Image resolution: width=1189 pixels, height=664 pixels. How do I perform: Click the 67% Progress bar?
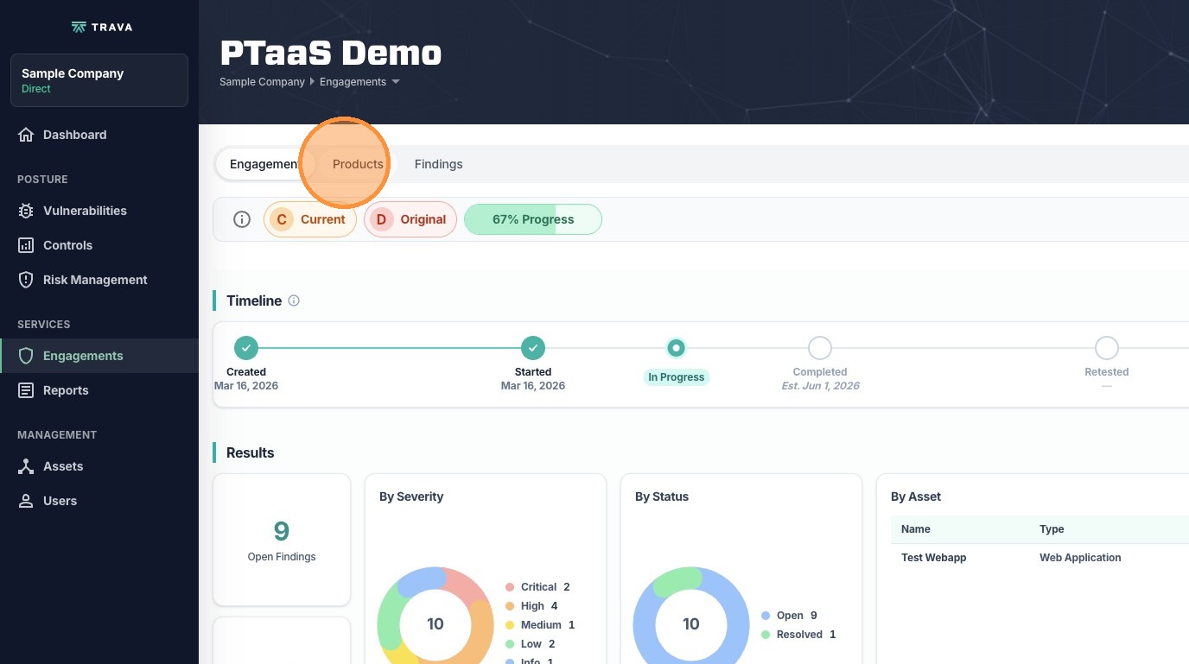click(533, 219)
